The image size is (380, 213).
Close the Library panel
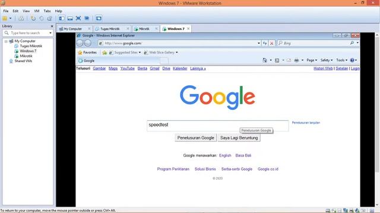coord(52,26)
